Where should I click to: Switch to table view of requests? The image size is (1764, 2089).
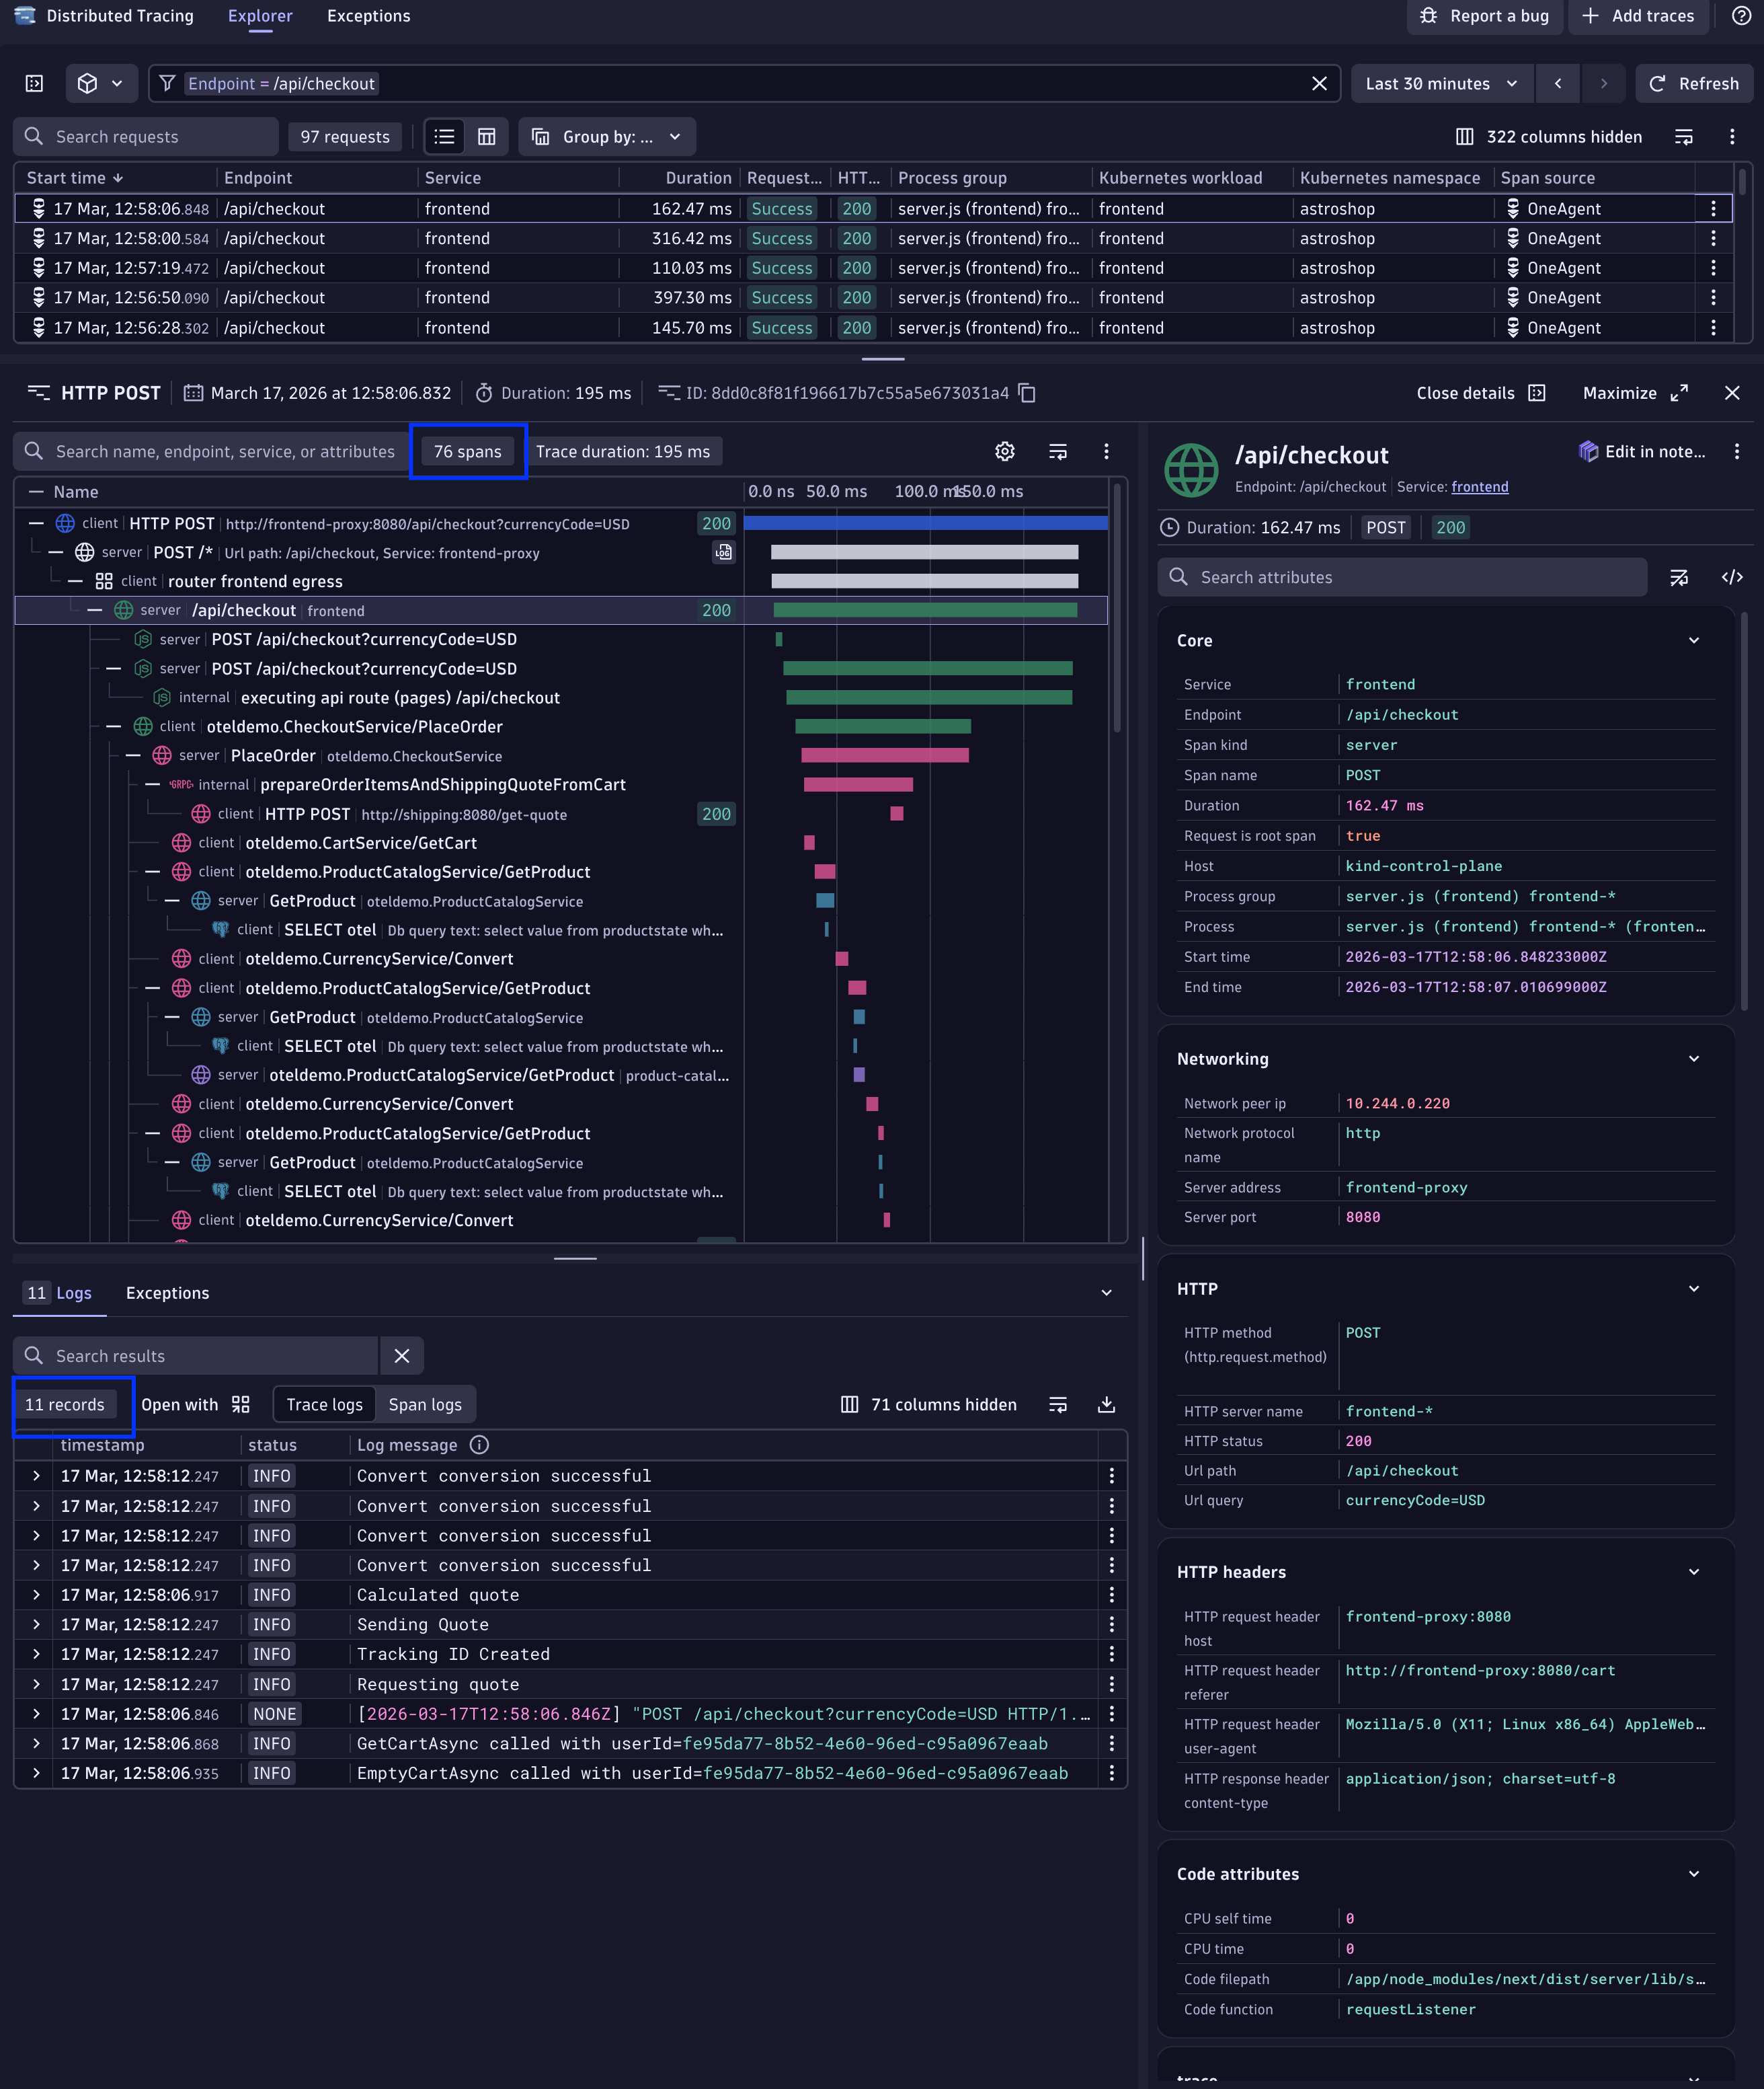click(487, 137)
